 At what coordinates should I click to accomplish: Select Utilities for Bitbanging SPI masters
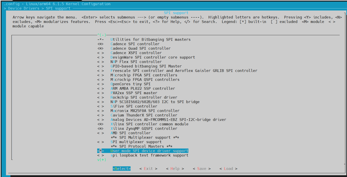click(150, 40)
